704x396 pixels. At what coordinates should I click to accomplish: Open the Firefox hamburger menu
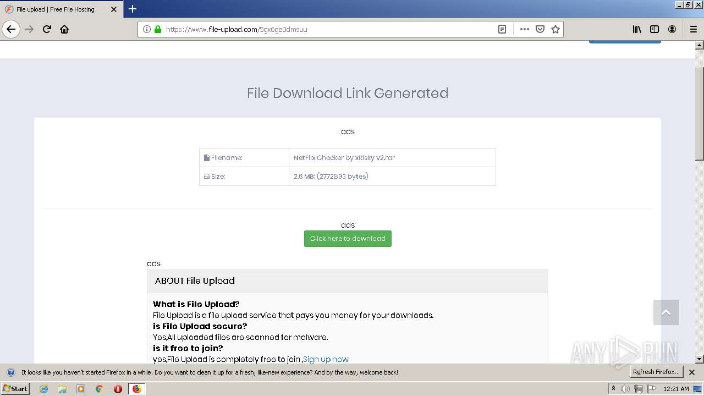[693, 29]
